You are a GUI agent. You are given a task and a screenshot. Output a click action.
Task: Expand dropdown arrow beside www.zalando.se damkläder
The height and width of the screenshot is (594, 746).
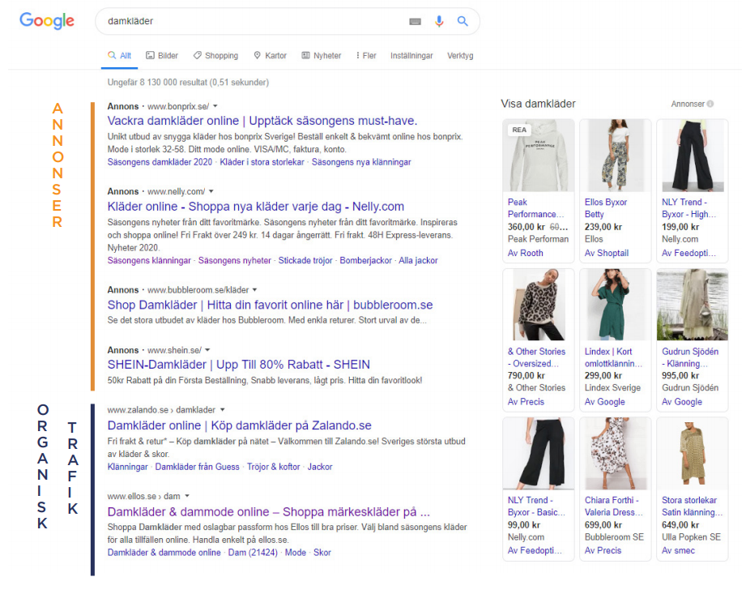pyautogui.click(x=222, y=410)
